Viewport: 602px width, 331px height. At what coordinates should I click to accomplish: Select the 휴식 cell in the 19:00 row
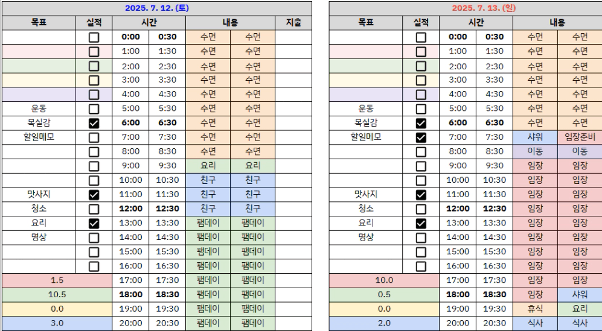pos(535,309)
